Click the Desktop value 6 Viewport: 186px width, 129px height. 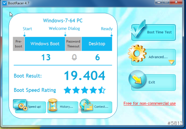pos(98,57)
